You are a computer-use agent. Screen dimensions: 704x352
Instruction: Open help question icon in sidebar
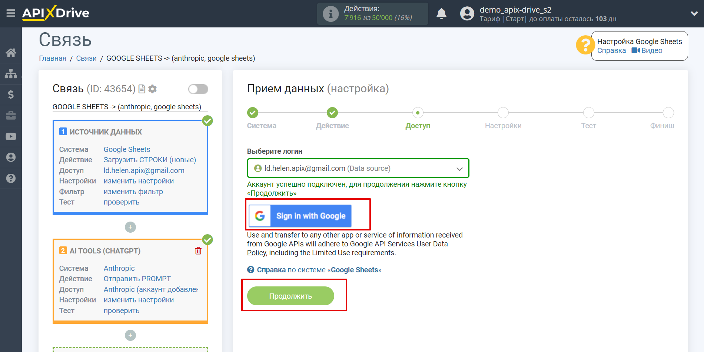11,178
